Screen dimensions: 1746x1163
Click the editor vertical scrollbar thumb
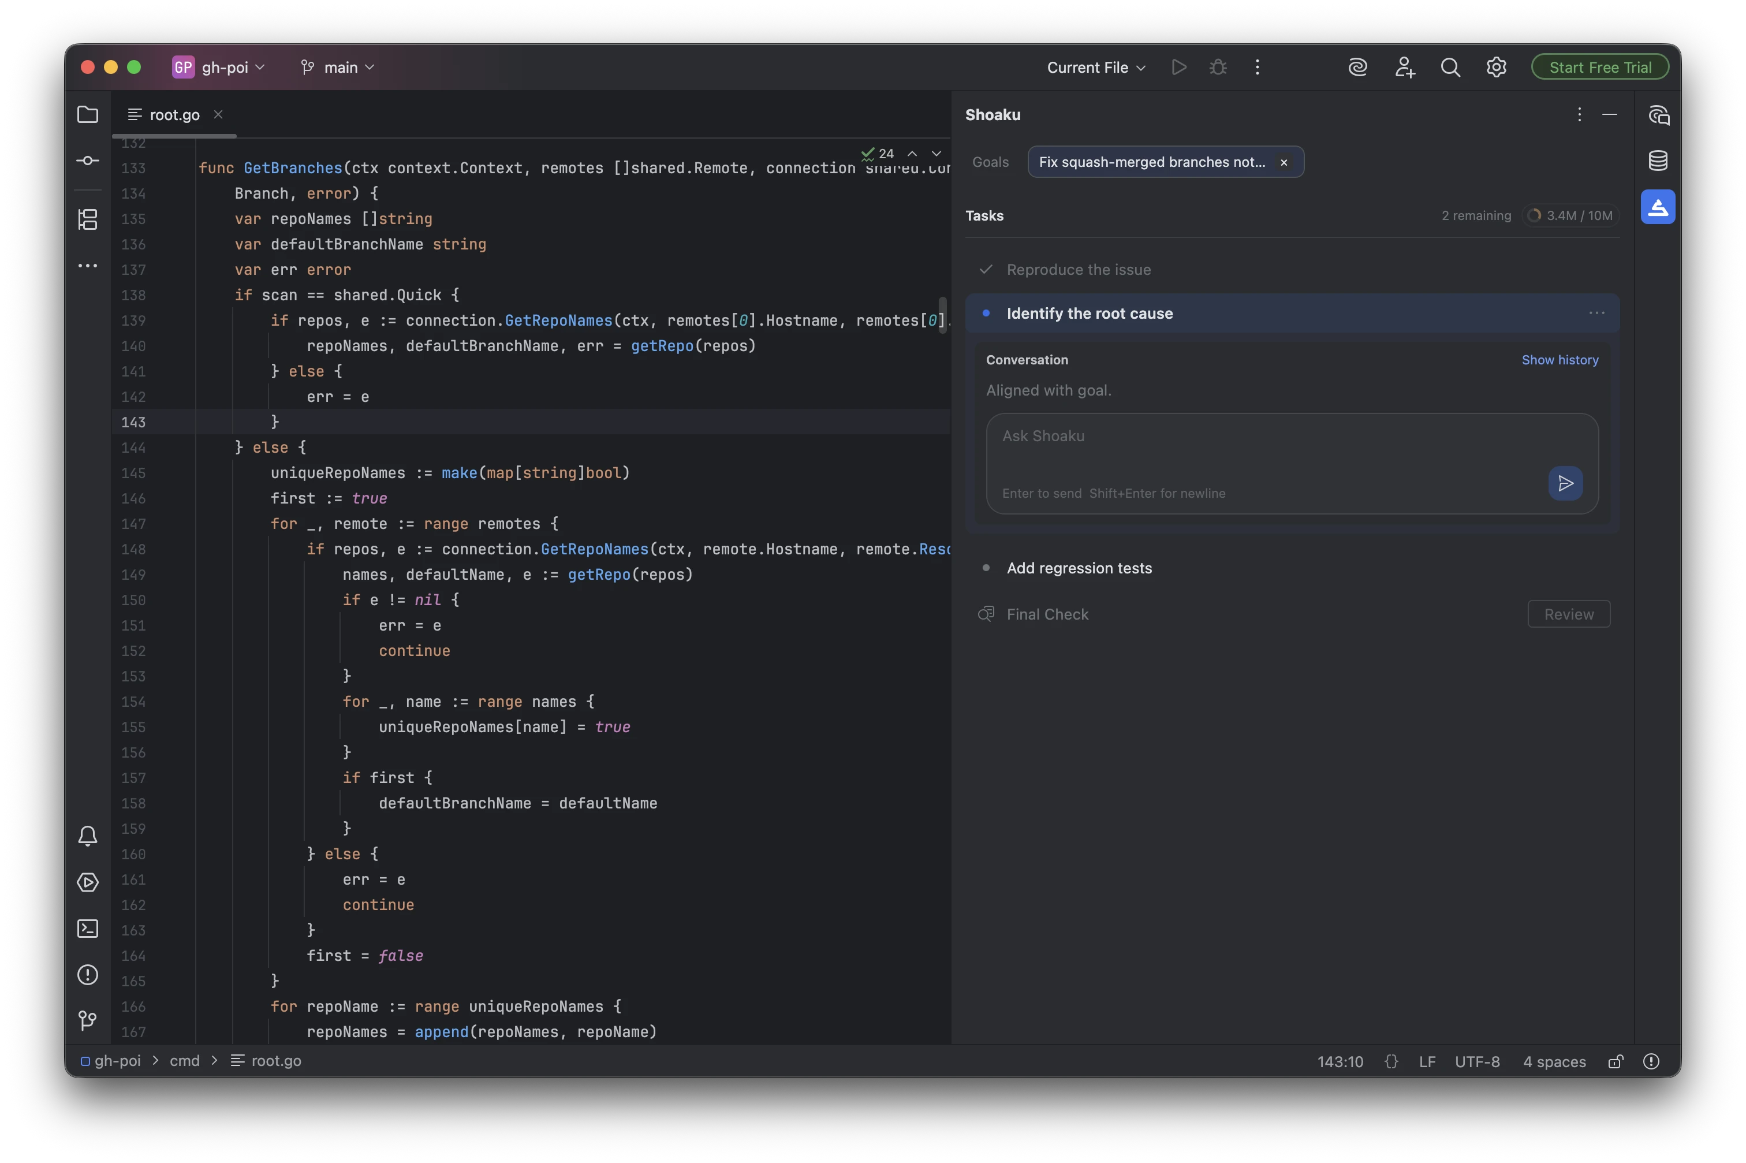click(x=942, y=315)
